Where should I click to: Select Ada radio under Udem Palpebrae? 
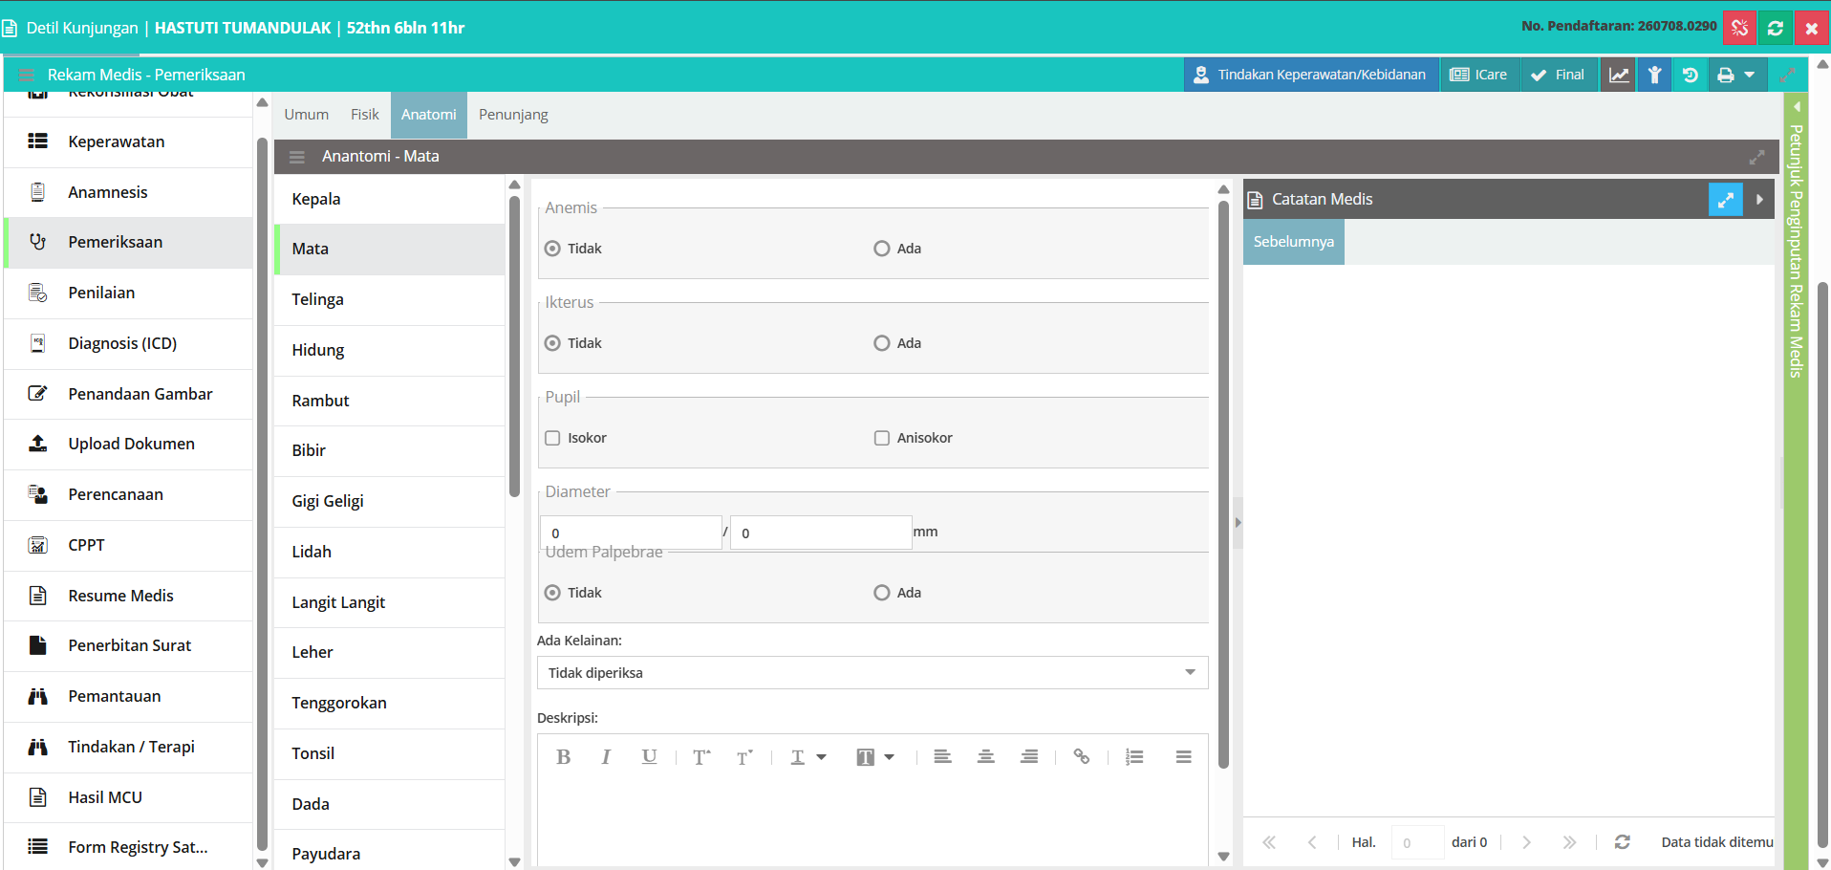click(x=881, y=593)
